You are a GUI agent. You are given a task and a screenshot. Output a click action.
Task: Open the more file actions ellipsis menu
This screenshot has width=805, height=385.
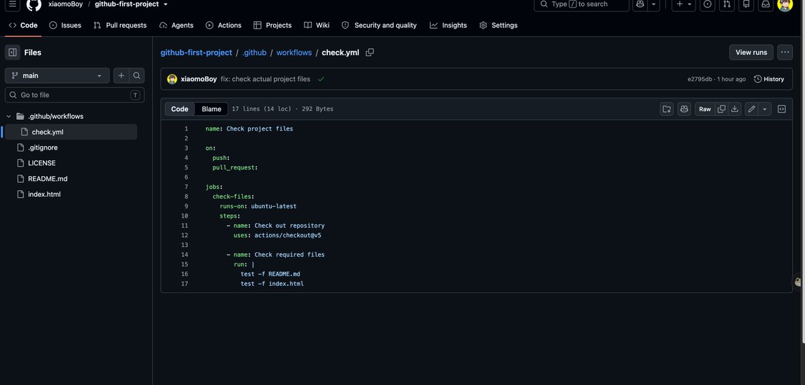point(785,52)
